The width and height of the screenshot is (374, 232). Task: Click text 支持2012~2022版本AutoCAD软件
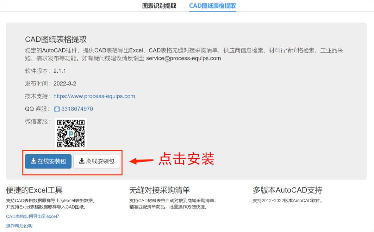(x=288, y=201)
